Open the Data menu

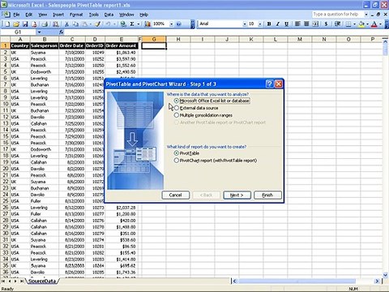(x=109, y=15)
